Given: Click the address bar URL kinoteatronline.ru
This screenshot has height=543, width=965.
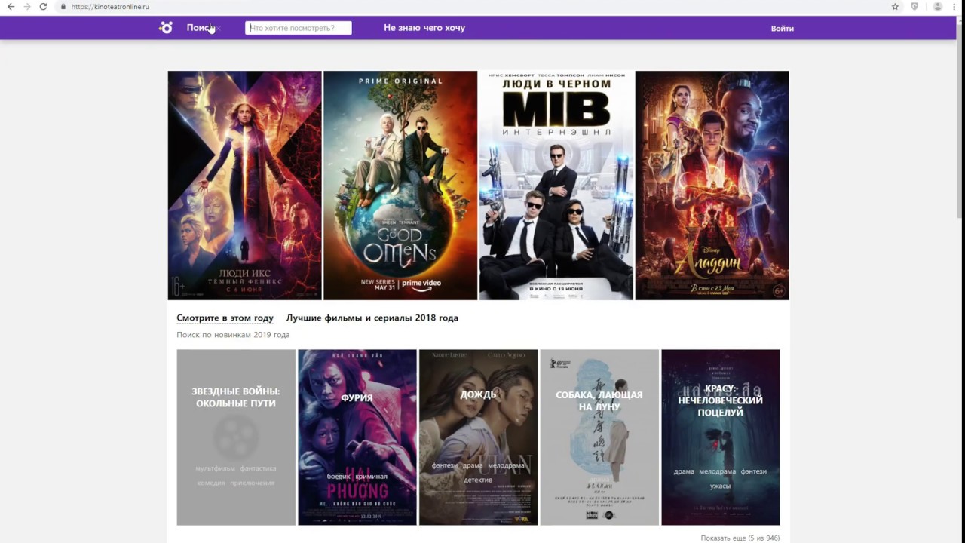Looking at the screenshot, I should [x=110, y=7].
